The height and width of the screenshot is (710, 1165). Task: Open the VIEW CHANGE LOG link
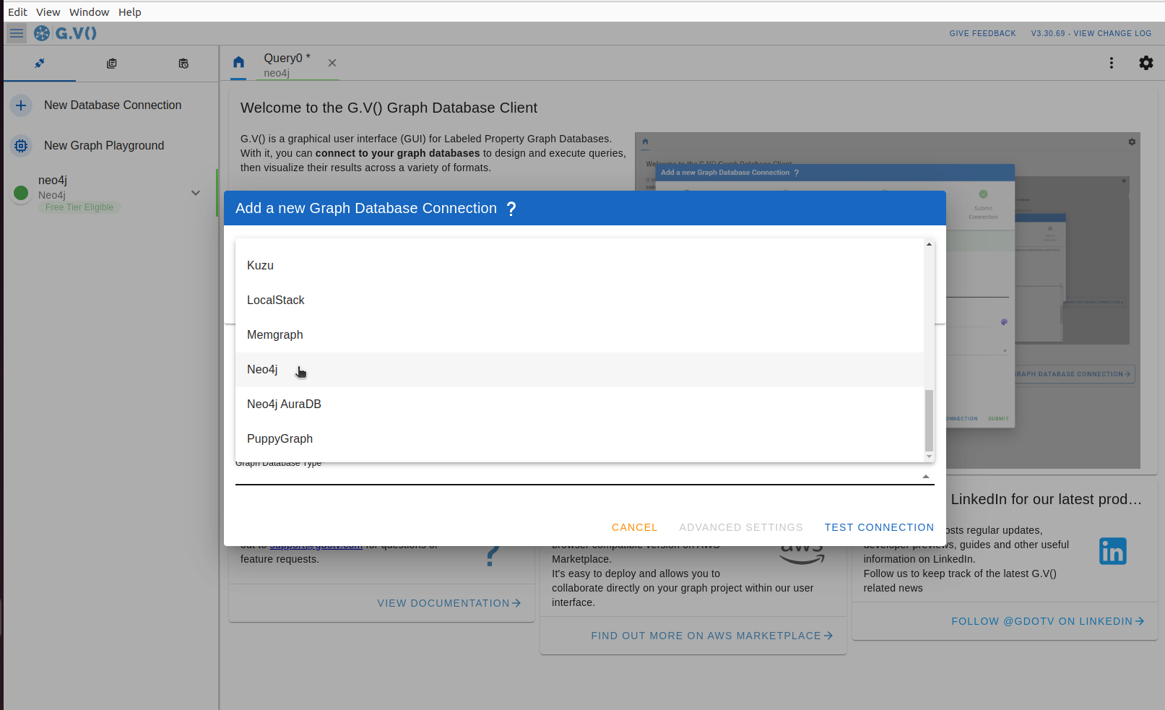click(1091, 33)
